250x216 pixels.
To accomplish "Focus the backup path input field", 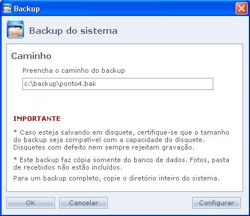I will (118, 84).
